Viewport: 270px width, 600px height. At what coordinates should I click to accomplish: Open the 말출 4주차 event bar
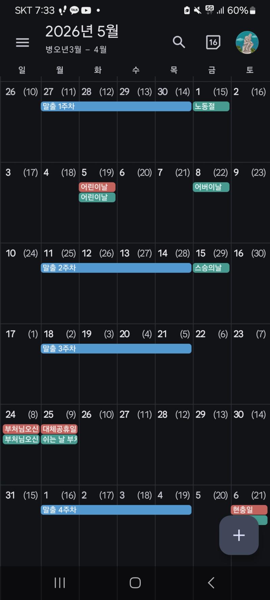116,510
